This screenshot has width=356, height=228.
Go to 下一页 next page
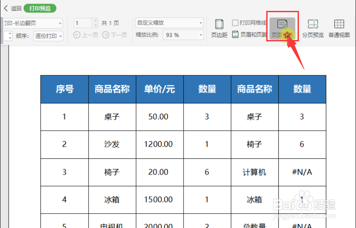click(x=115, y=35)
